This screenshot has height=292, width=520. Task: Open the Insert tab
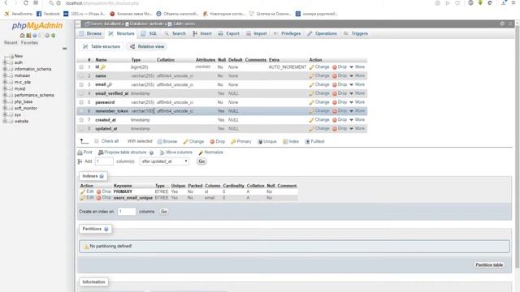[x=202, y=34]
